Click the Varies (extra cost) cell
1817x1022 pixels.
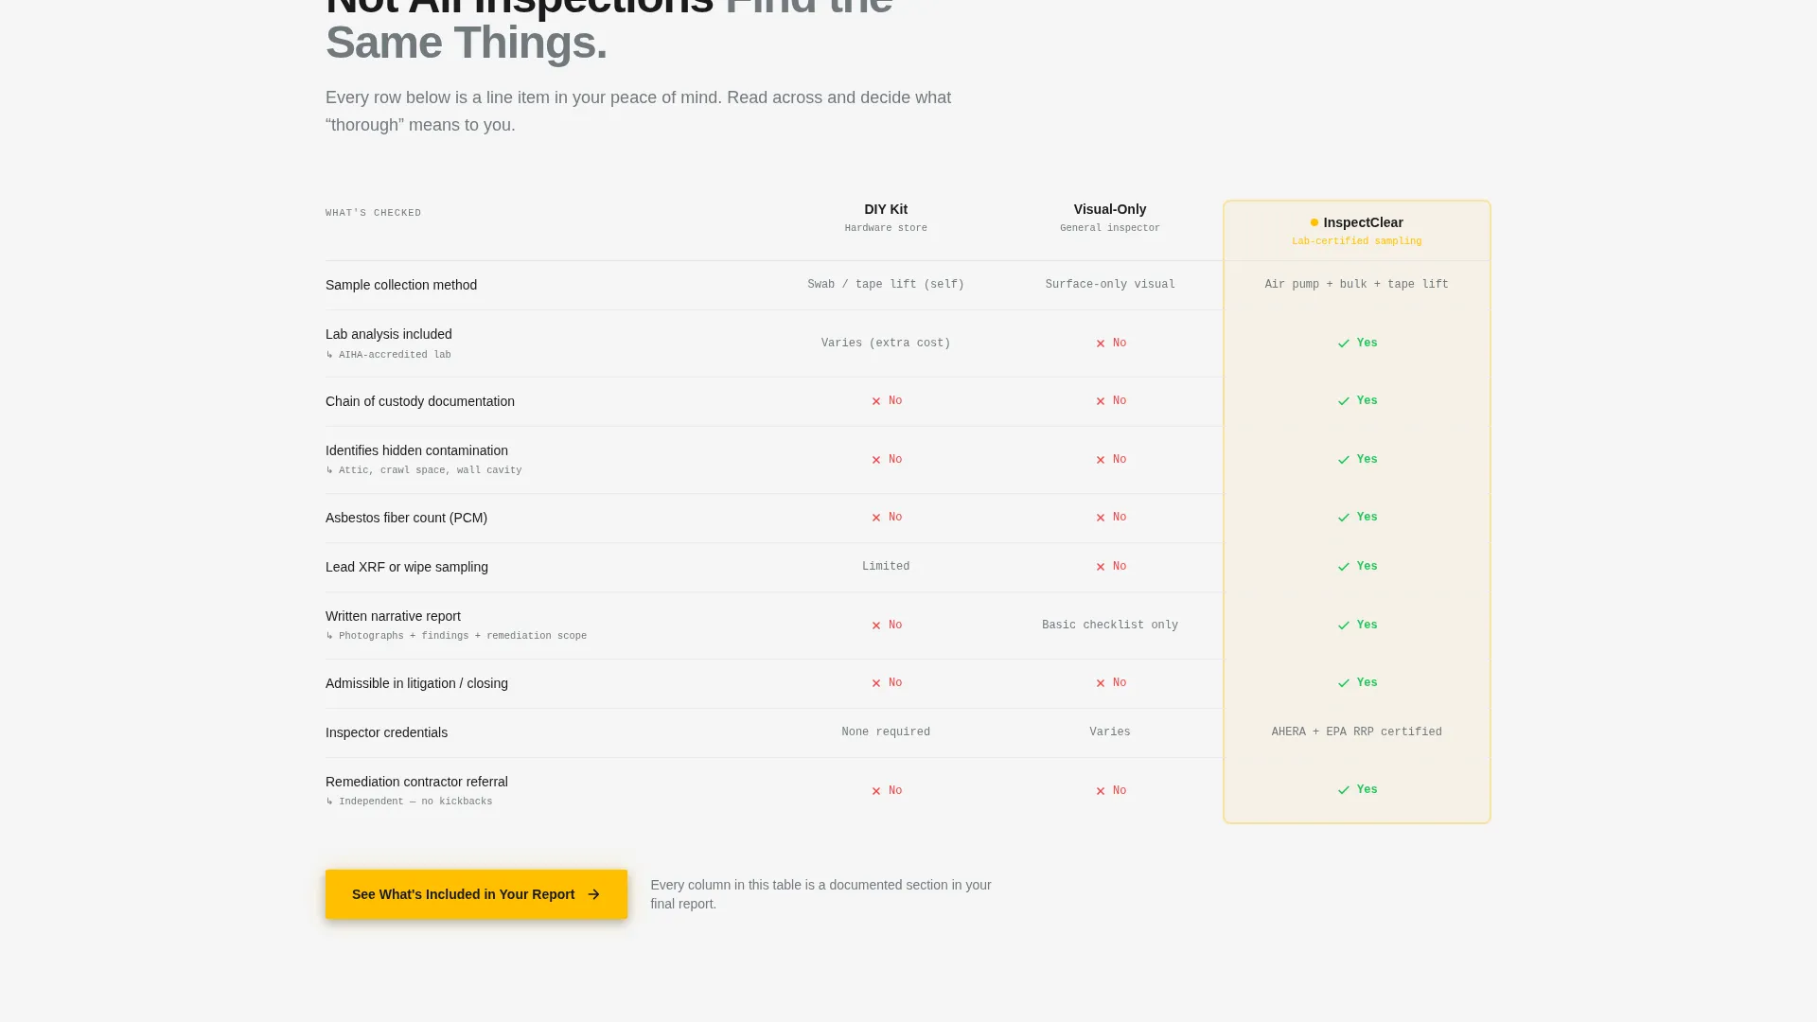pos(886,344)
